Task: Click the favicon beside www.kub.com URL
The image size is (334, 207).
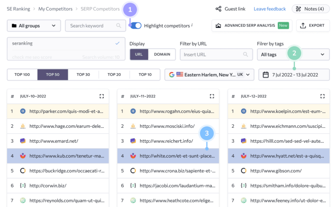Action: point(23,156)
